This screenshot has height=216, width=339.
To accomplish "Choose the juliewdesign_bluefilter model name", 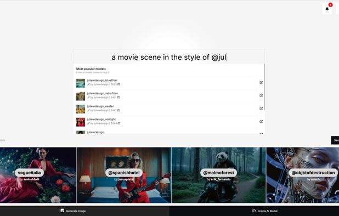I will (102, 81).
